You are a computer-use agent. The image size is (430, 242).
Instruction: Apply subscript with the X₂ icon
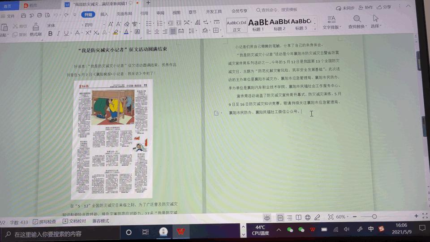[x=96, y=33]
